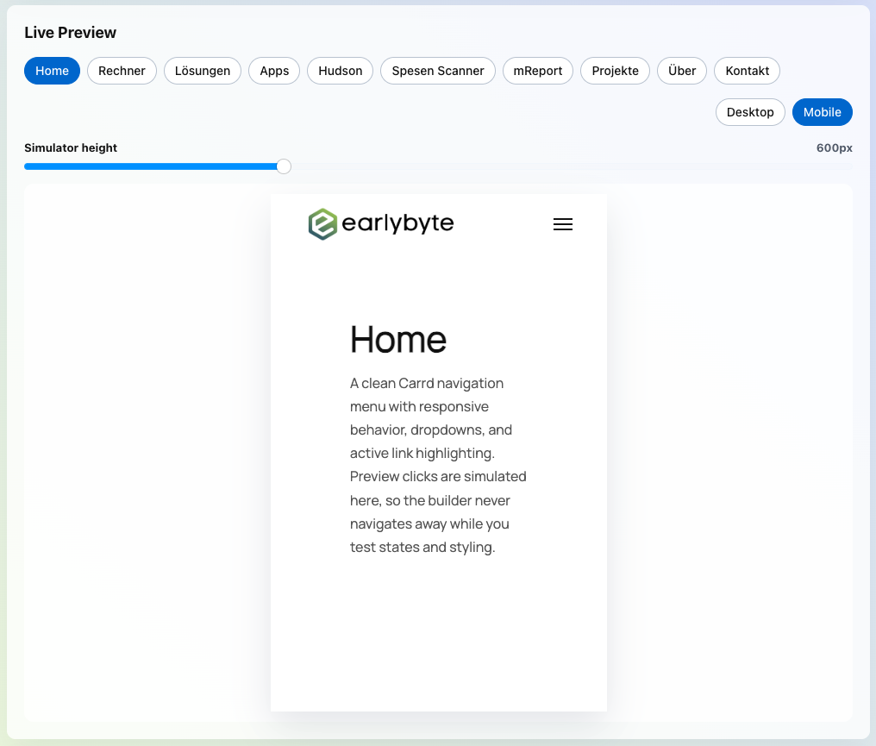Click the paragraph starting 'A clean Carrd navigation'
The height and width of the screenshot is (746, 876).
tap(439, 465)
